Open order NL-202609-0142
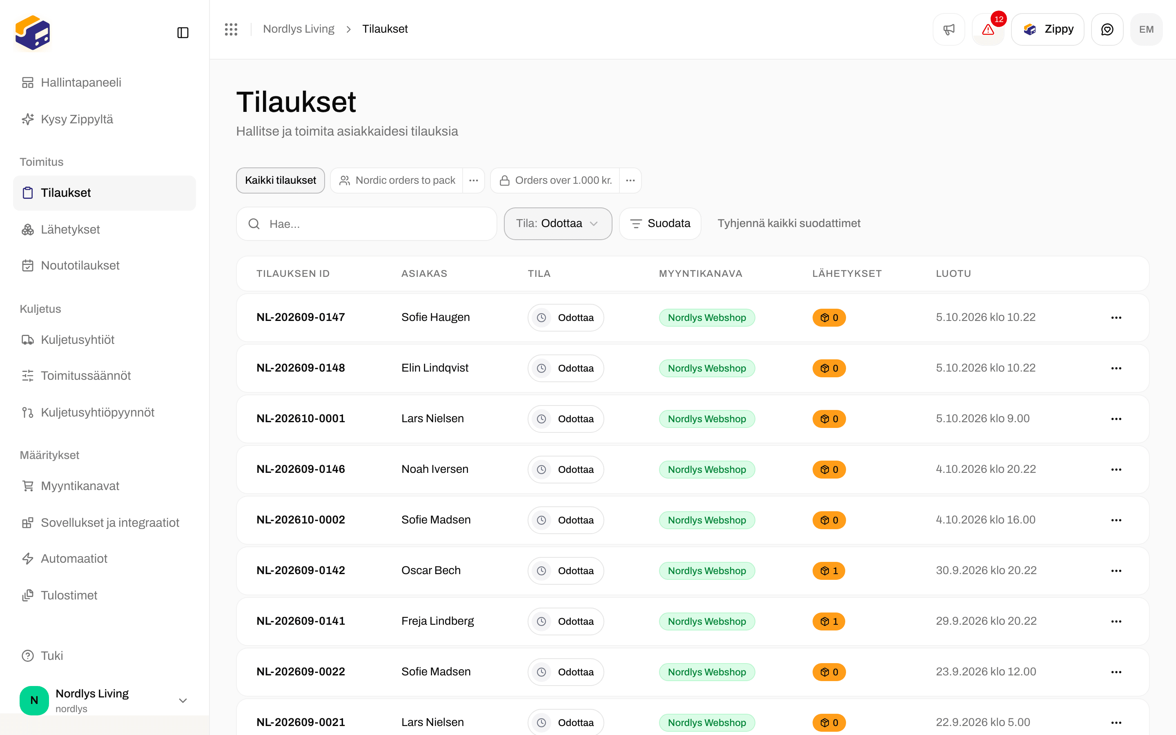The image size is (1176, 735). pyautogui.click(x=300, y=570)
